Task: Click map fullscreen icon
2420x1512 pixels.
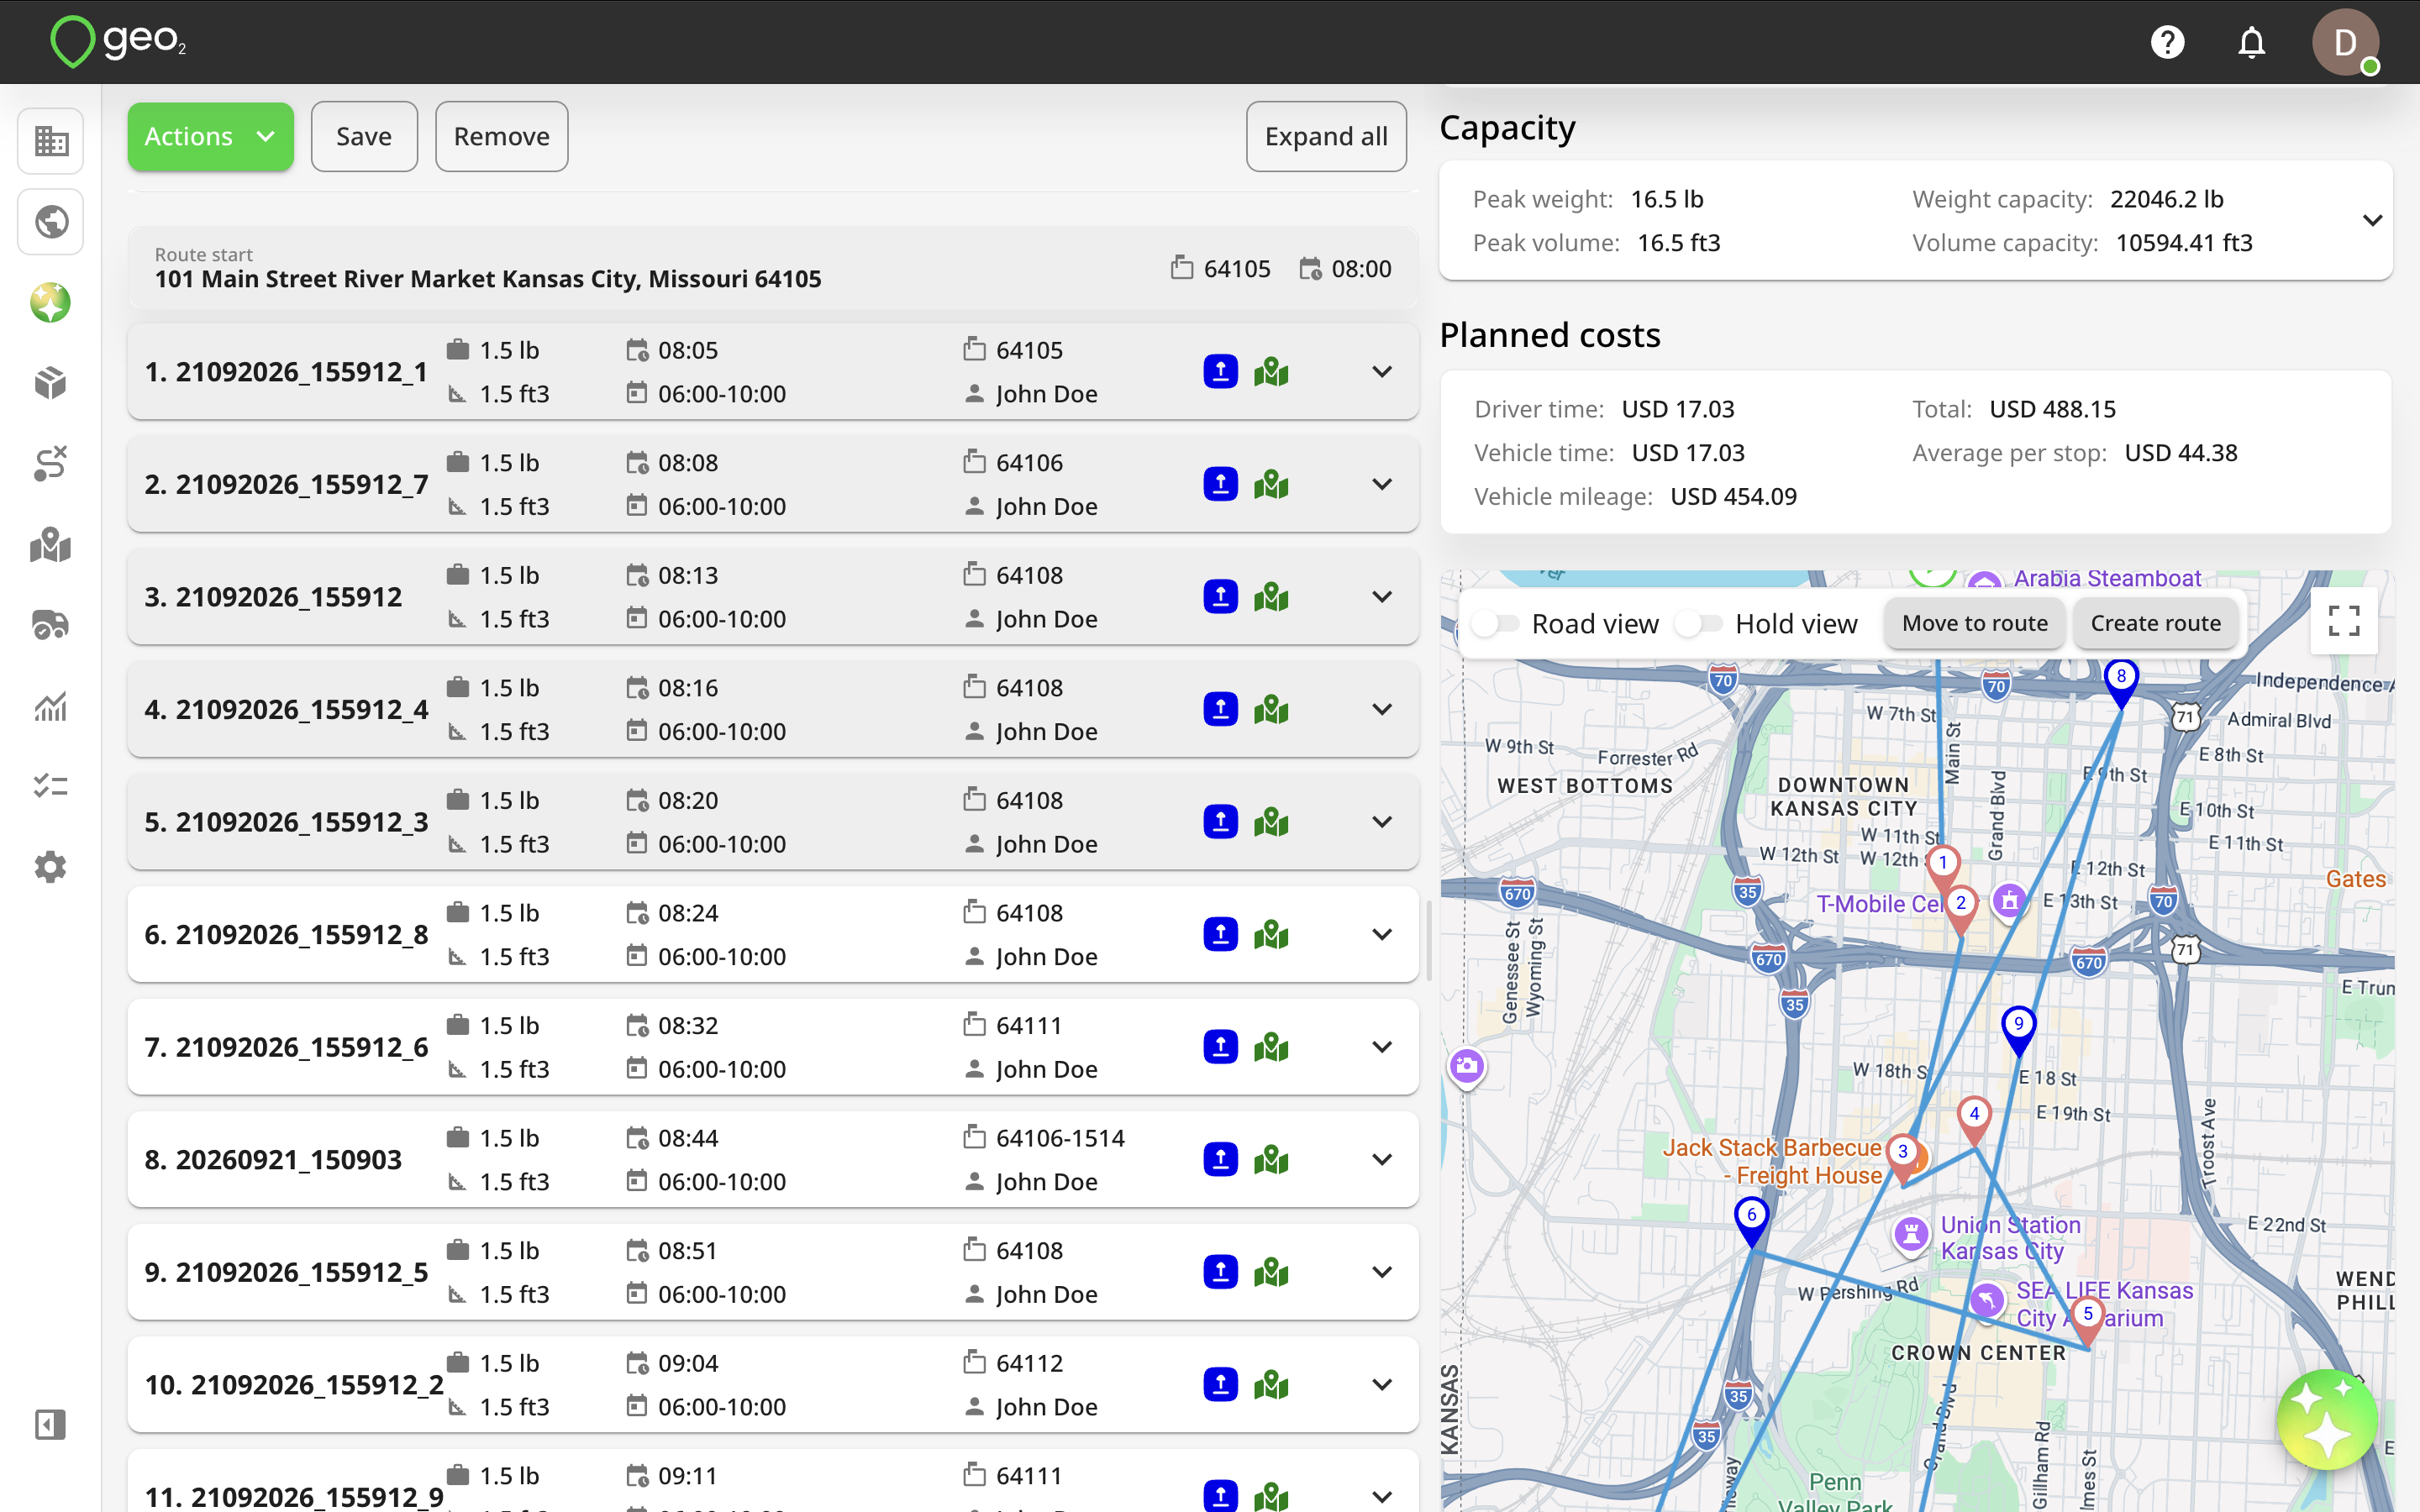Action: (2344, 621)
